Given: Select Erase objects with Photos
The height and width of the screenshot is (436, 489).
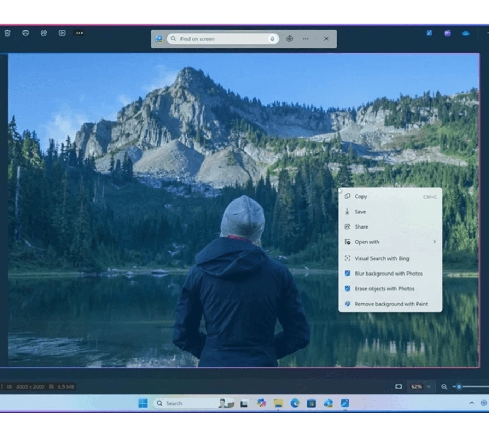Looking at the screenshot, I should pyautogui.click(x=390, y=289).
